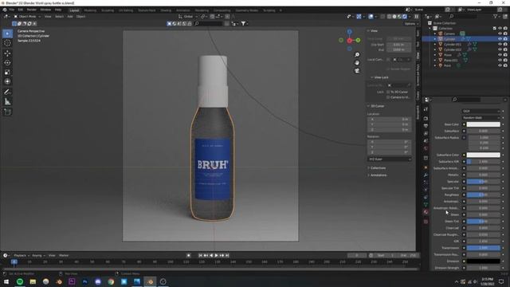The height and width of the screenshot is (287, 510).
Task: Select the Cursor tool in the viewport toolbar
Action: [7, 43]
